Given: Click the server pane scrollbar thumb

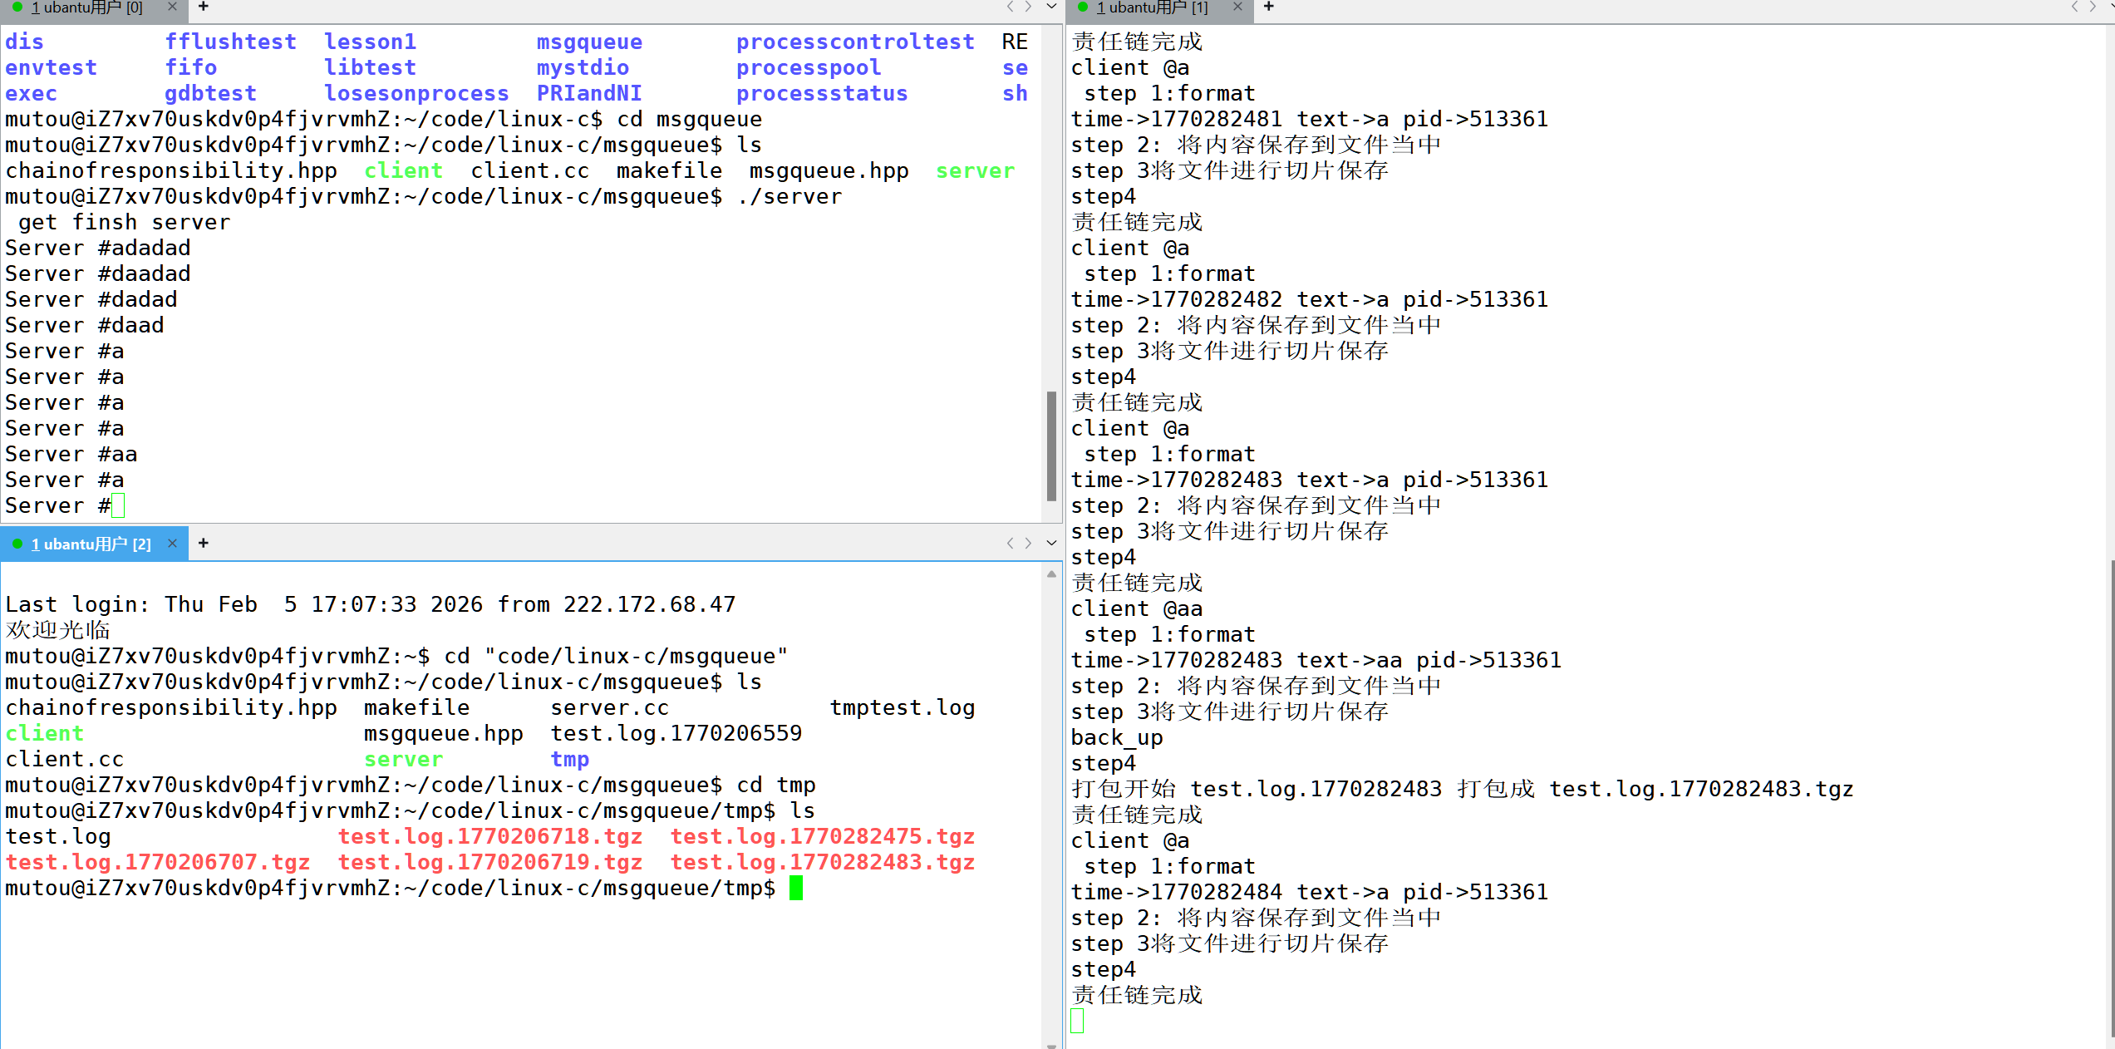Looking at the screenshot, I should (1051, 446).
